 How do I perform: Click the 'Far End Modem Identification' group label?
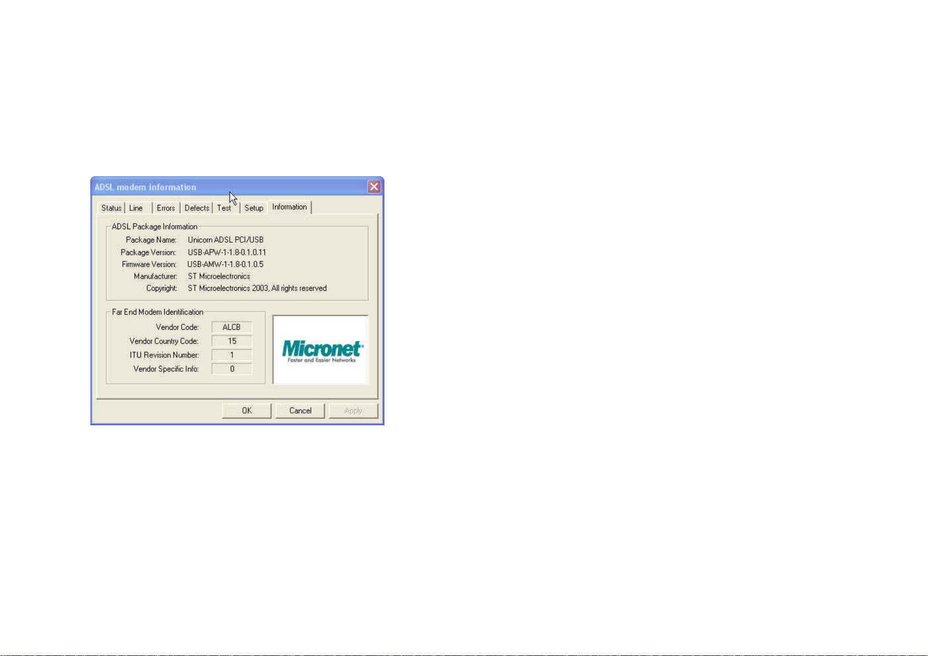(158, 312)
